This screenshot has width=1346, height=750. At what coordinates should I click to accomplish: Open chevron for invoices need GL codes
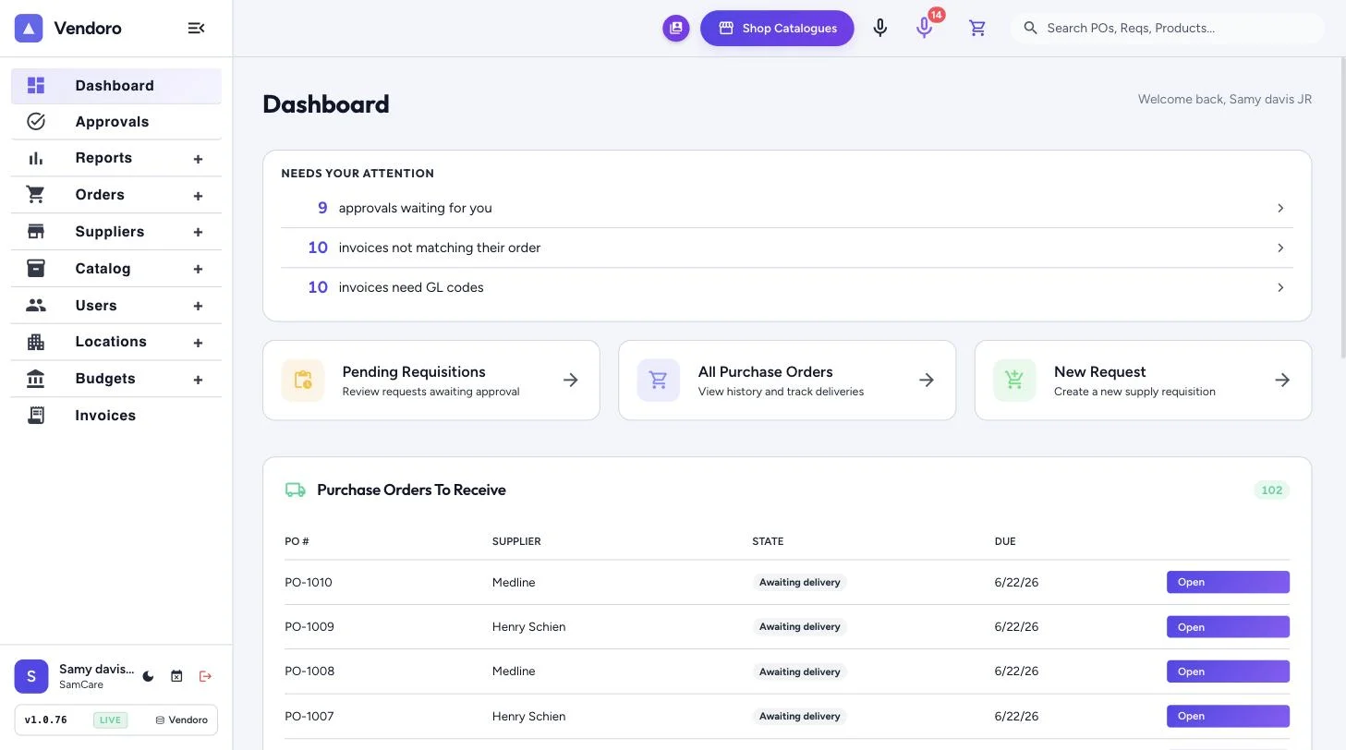tap(1280, 287)
